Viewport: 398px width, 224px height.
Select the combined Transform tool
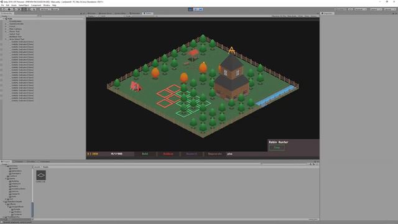pyautogui.click(x=29, y=9)
